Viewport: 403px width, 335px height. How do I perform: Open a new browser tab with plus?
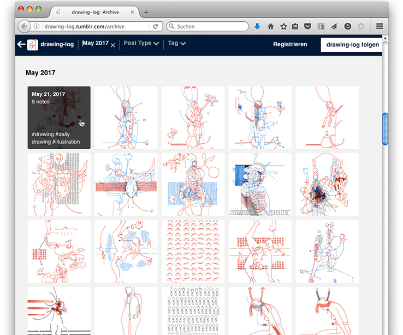click(146, 12)
